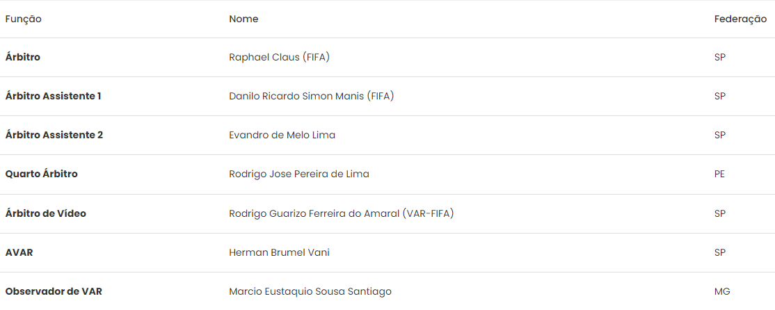Click the AVAR row label
This screenshot has width=775, height=310.
[x=19, y=252]
